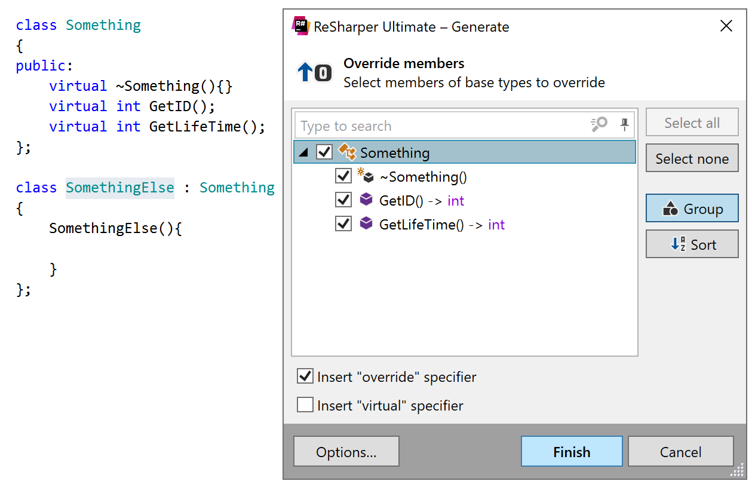Click the method icon beside GetLifeTime()
755x490 pixels.
366,223
